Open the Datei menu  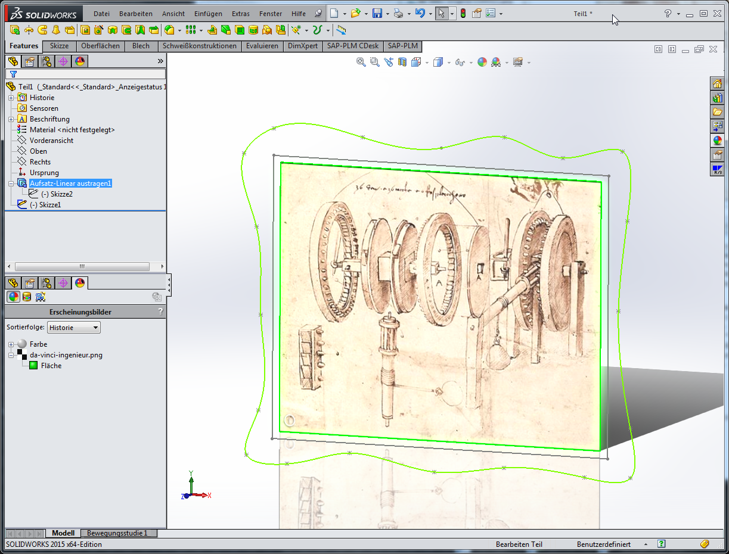pos(102,14)
